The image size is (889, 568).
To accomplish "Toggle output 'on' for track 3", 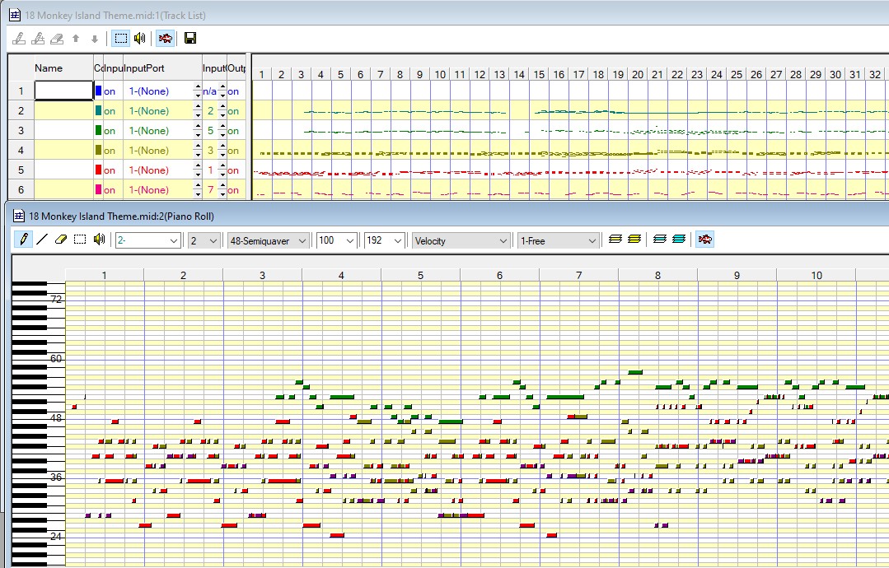I will point(233,131).
